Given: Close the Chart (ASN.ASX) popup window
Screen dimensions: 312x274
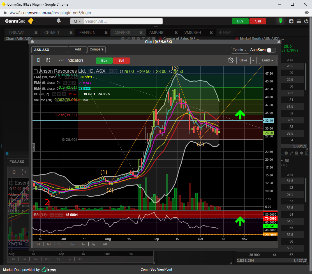Looking at the screenshot, I should coord(279,42).
